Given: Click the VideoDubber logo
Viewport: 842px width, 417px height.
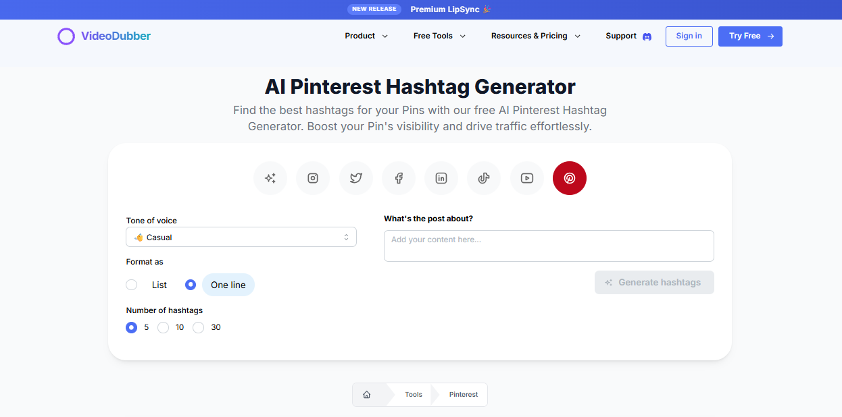Looking at the screenshot, I should (104, 36).
